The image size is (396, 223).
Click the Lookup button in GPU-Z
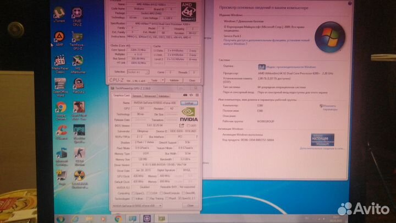click(x=189, y=103)
